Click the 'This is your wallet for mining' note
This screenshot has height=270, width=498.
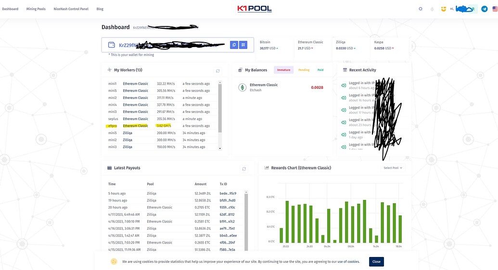131,55
